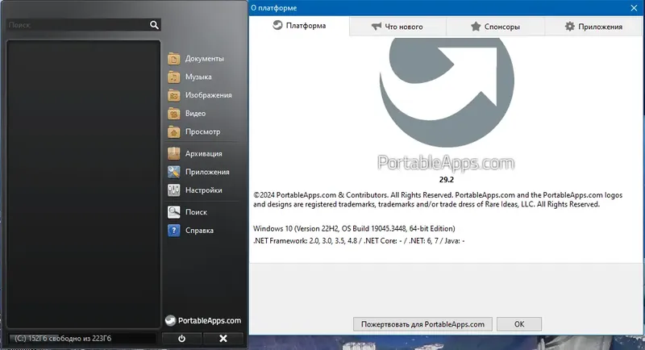The width and height of the screenshot is (645, 350).
Task: Switch to the Спонсоры tab
Action: click(496, 27)
